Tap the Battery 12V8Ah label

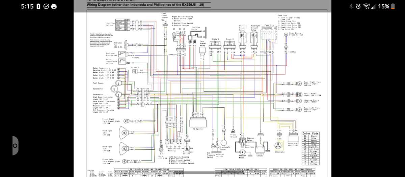[x=260, y=154]
